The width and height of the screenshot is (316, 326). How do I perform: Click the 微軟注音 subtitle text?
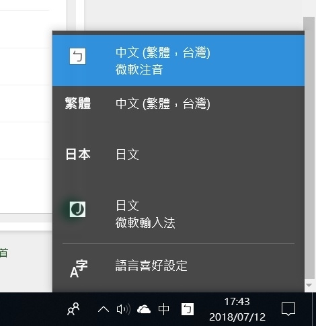(139, 69)
